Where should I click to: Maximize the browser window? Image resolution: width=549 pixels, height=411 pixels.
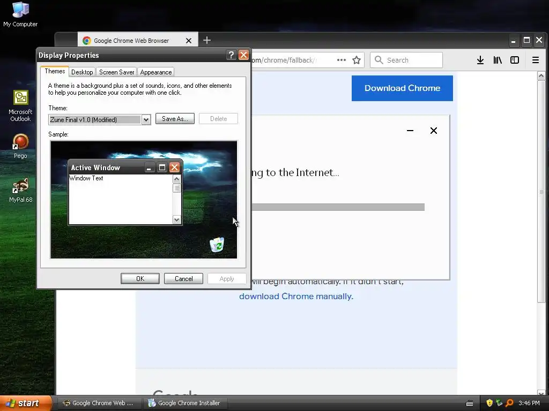tap(526, 40)
